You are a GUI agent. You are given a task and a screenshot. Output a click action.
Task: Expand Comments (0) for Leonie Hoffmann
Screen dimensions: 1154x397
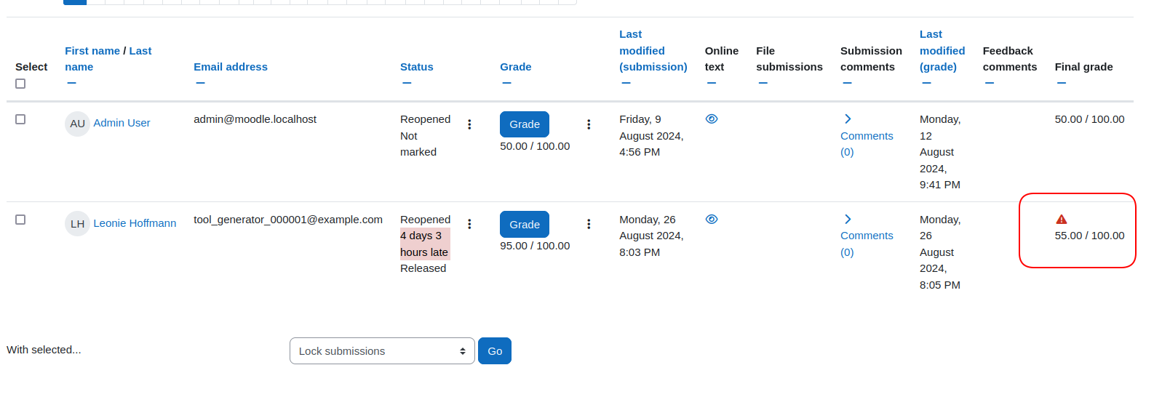(867, 236)
